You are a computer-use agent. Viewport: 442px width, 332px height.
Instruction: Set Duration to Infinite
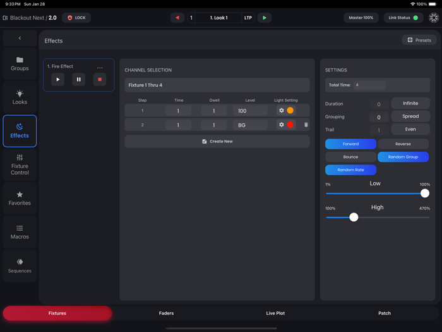pos(410,103)
